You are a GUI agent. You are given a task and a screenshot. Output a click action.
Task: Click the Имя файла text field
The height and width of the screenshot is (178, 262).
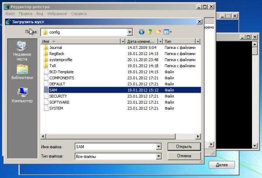click(x=114, y=147)
